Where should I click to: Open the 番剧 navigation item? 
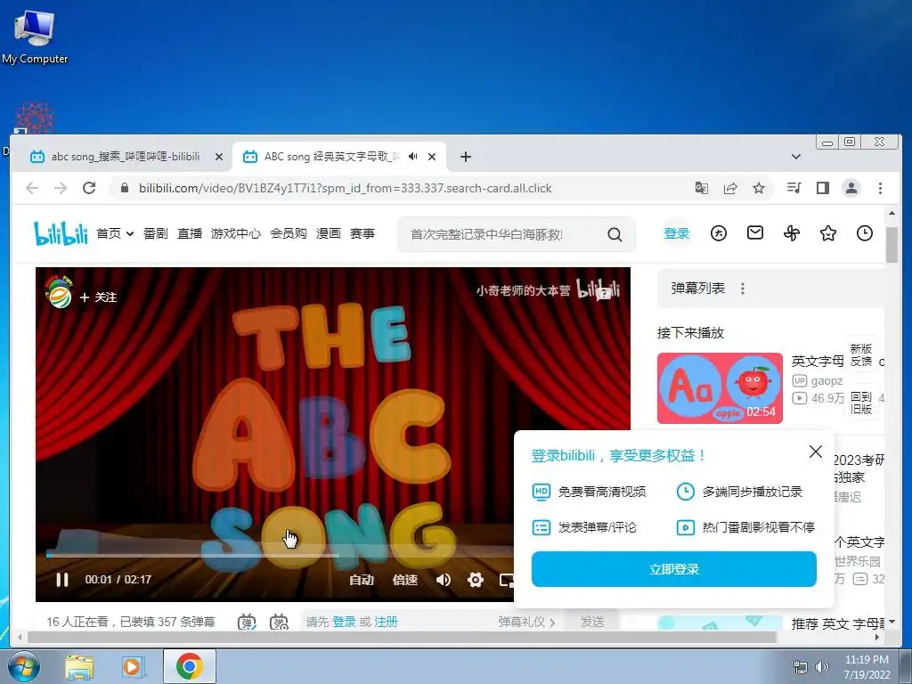pyautogui.click(x=155, y=233)
